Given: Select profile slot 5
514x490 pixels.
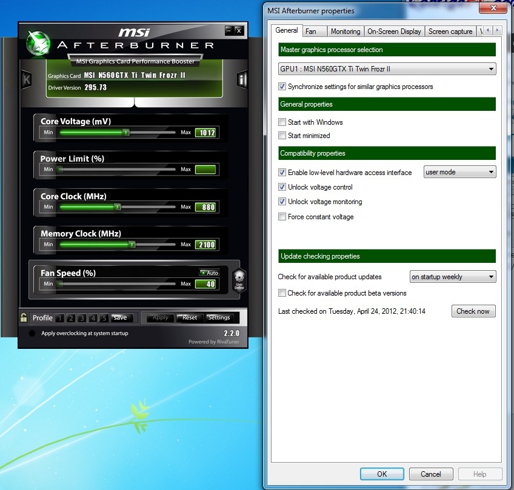Looking at the screenshot, I should tap(104, 318).
